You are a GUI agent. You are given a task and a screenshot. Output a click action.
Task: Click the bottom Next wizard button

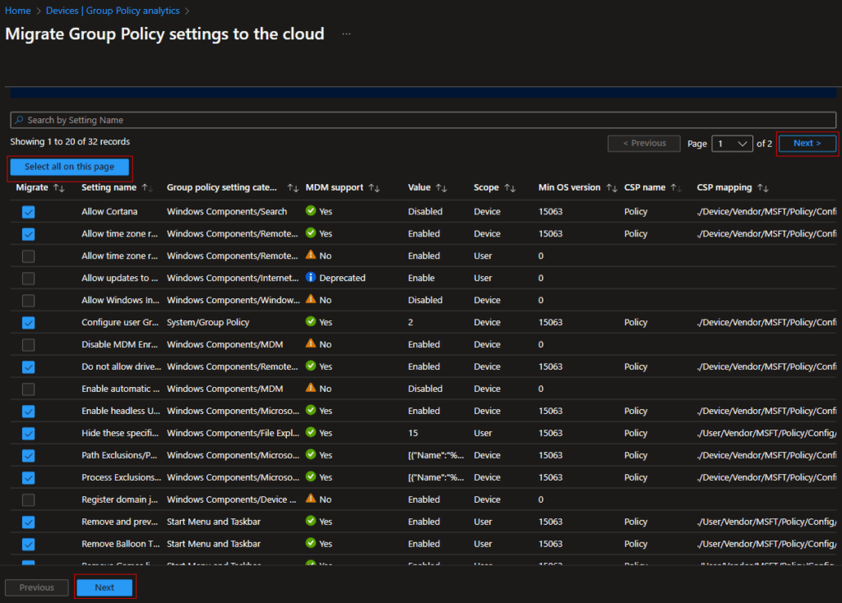coord(104,587)
